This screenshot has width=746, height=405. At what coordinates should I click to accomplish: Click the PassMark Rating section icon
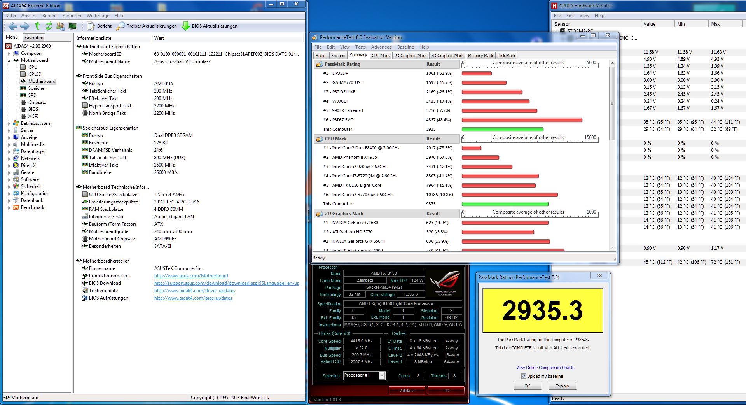point(319,64)
